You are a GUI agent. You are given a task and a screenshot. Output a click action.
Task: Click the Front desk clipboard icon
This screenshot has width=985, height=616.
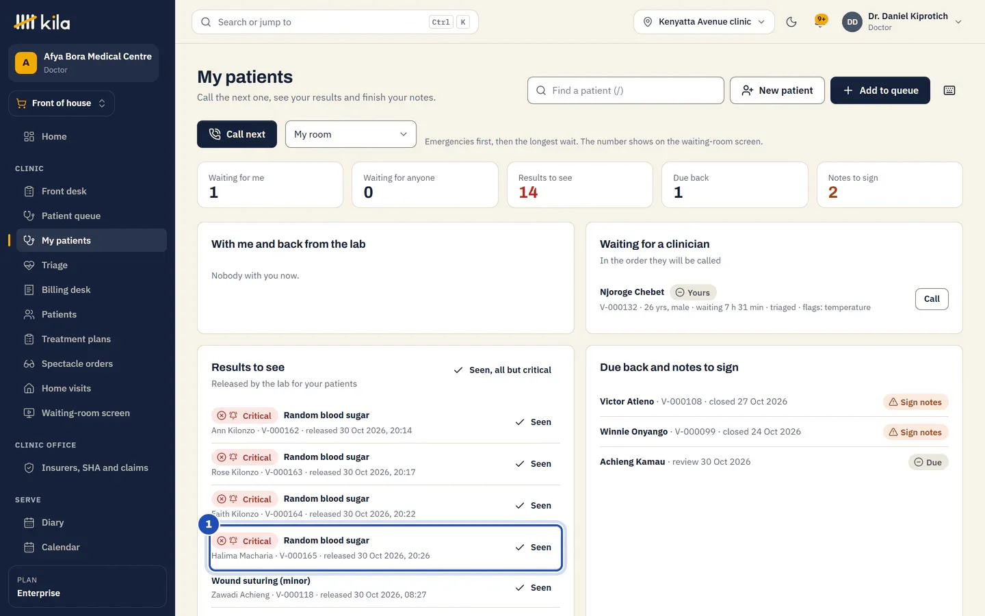pyautogui.click(x=29, y=191)
